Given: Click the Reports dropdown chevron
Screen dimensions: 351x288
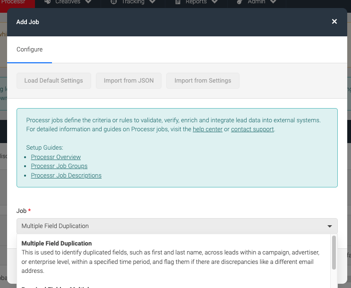Looking at the screenshot, I should [x=214, y=2].
